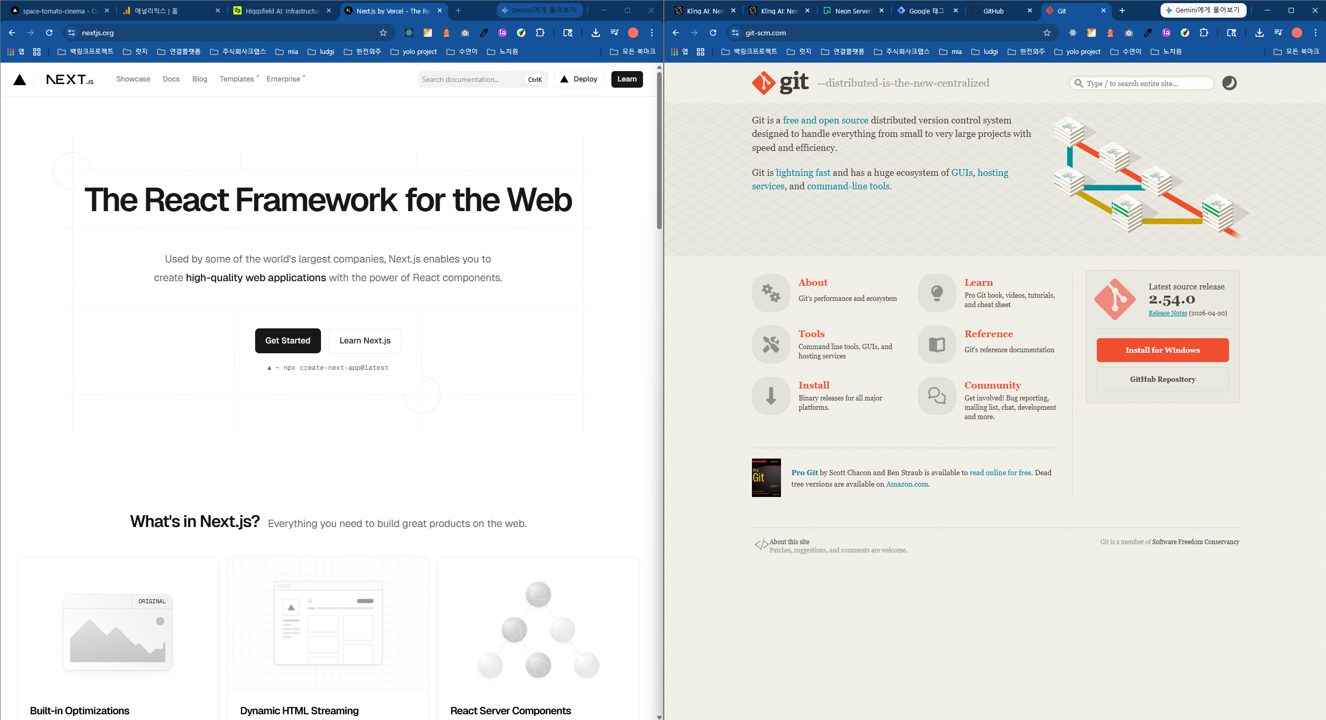Viewport: 1326px width, 720px height.
Task: Open the downloads icon in Next.js window
Action: point(596,33)
